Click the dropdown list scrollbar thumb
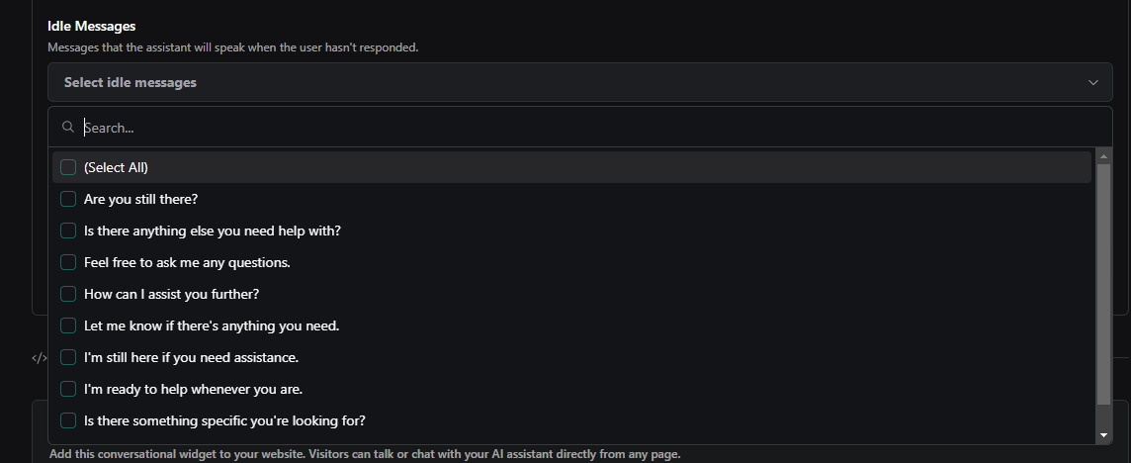This screenshot has width=1131, height=463. (x=1103, y=284)
